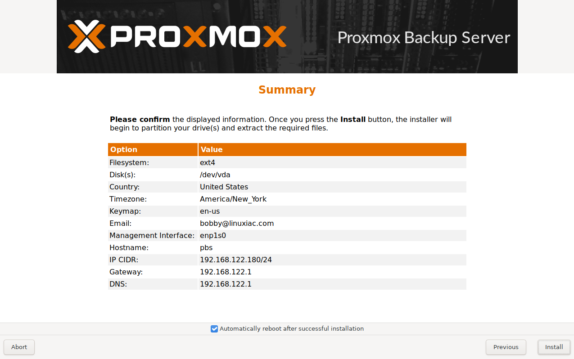
Task: Select the DNS row
Action: click(287, 284)
